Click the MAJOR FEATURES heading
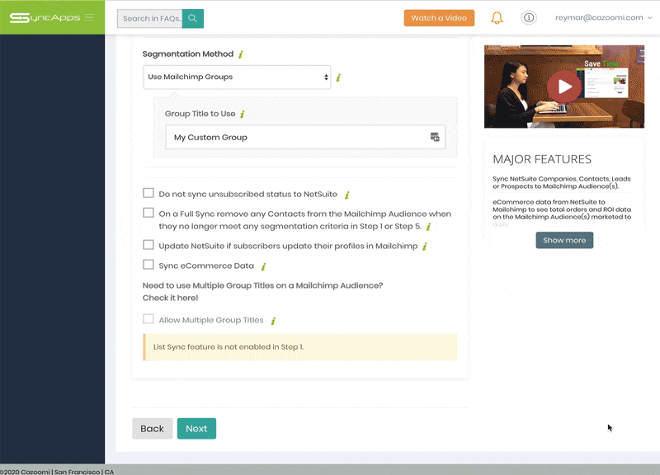This screenshot has height=475, width=660. 542,159
